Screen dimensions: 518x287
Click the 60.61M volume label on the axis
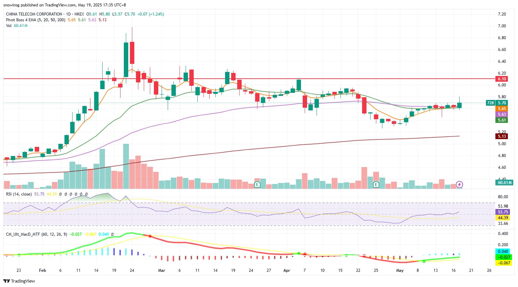pyautogui.click(x=505, y=183)
